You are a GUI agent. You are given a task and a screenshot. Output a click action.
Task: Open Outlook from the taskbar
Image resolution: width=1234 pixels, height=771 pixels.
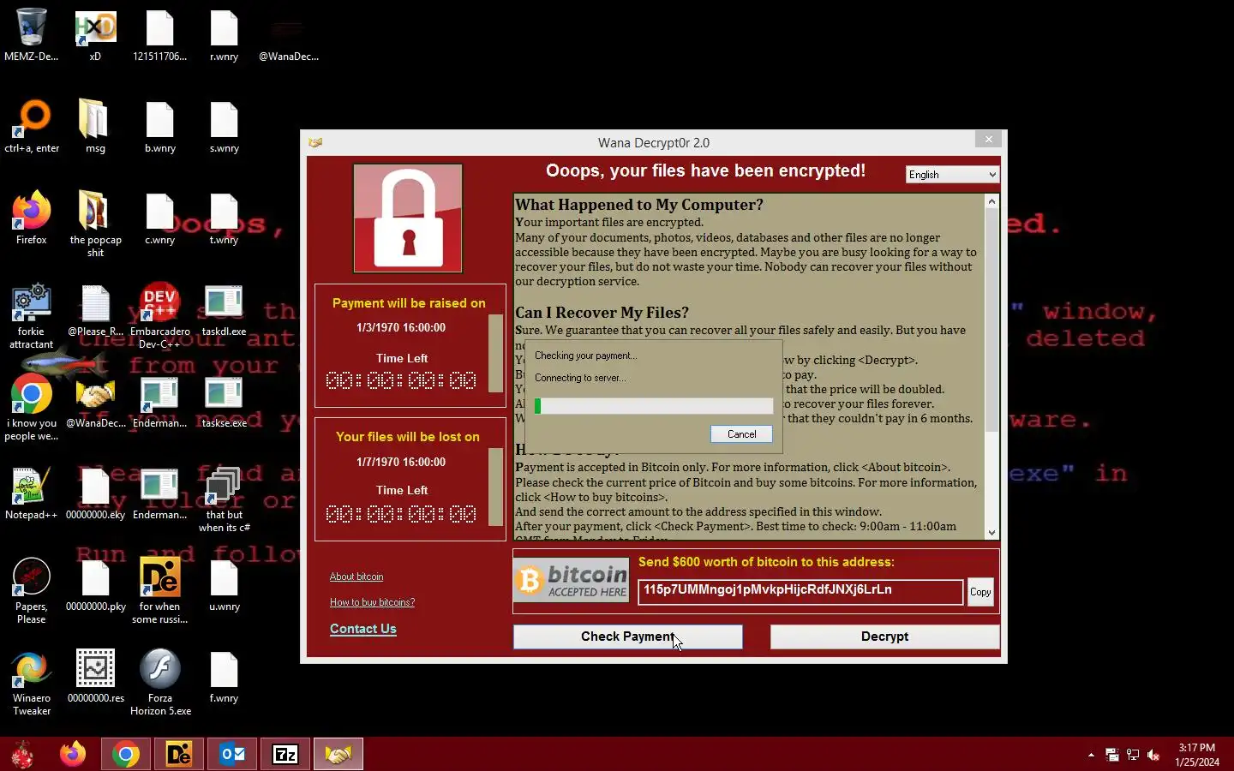232,755
